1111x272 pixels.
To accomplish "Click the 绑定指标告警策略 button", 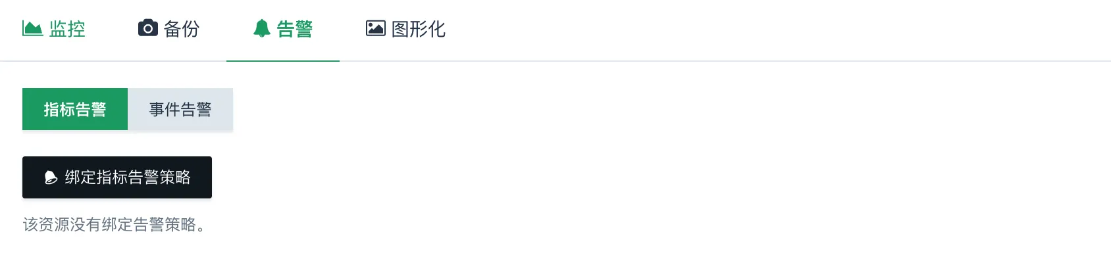I will (117, 177).
